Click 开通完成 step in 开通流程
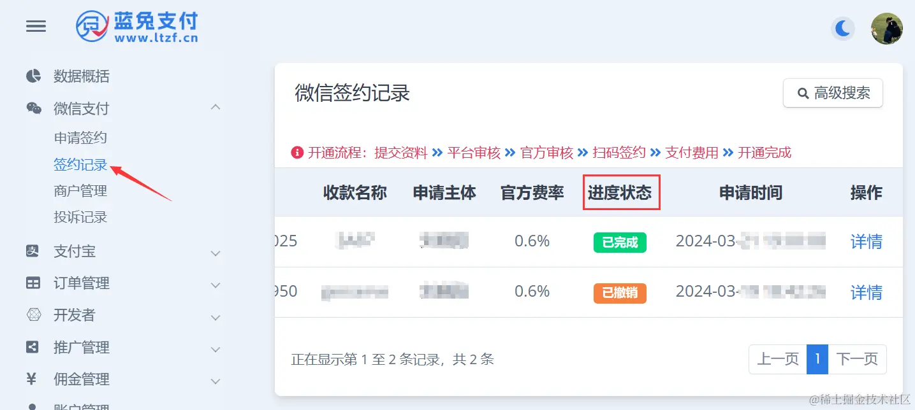 [x=765, y=153]
